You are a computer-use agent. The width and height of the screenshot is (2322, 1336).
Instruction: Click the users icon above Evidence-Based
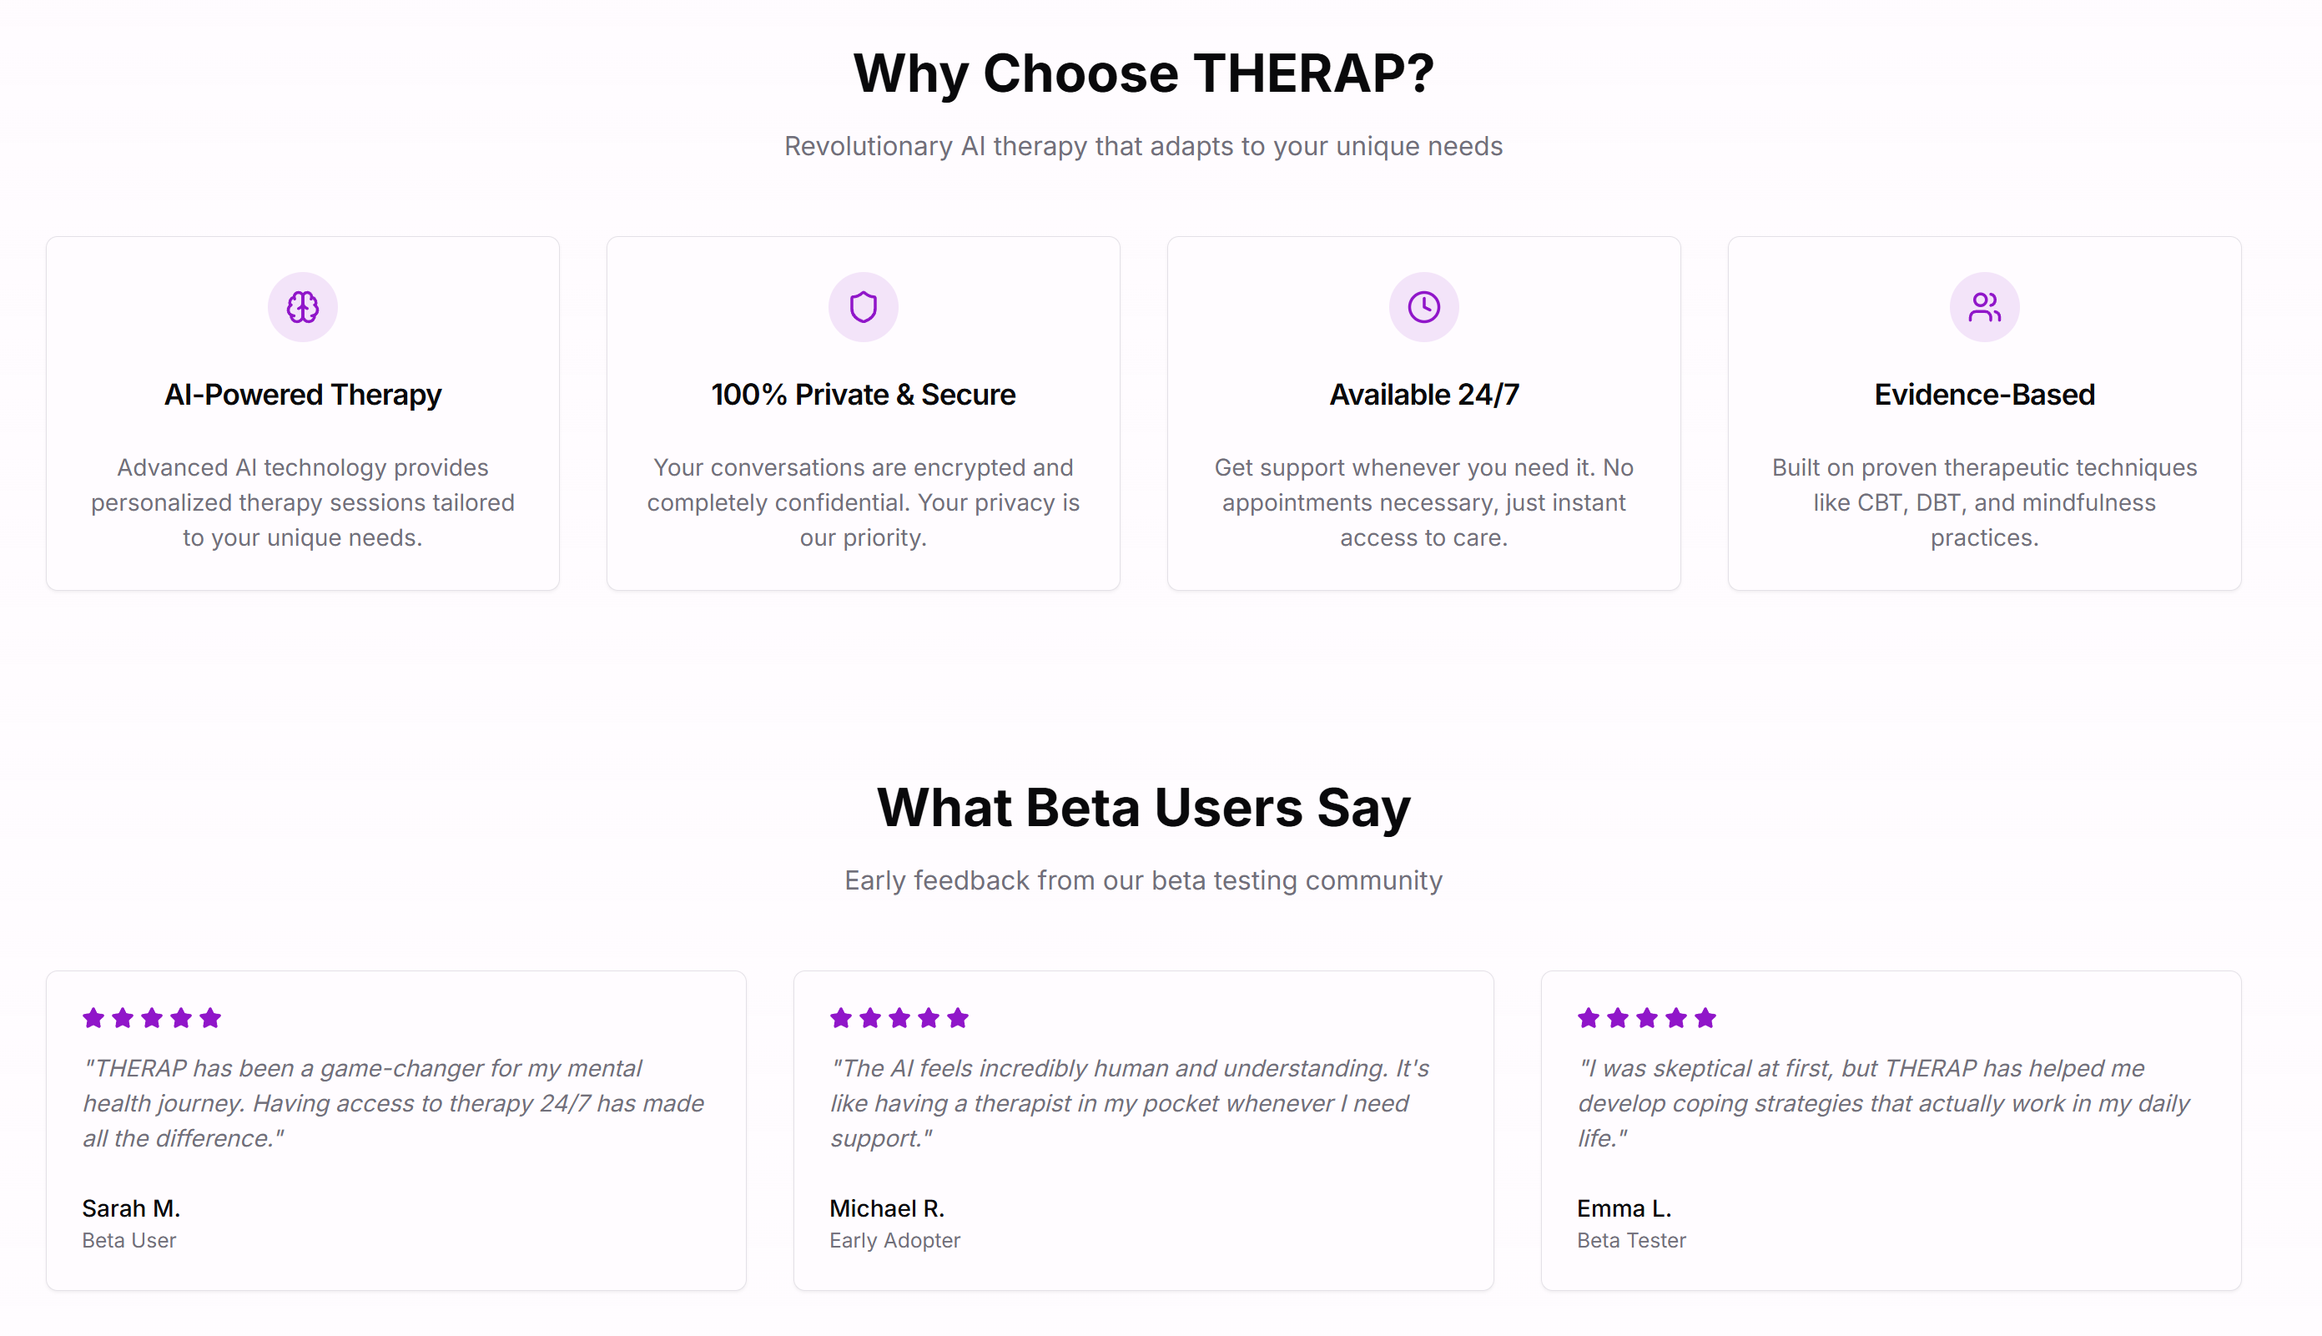tap(1983, 306)
